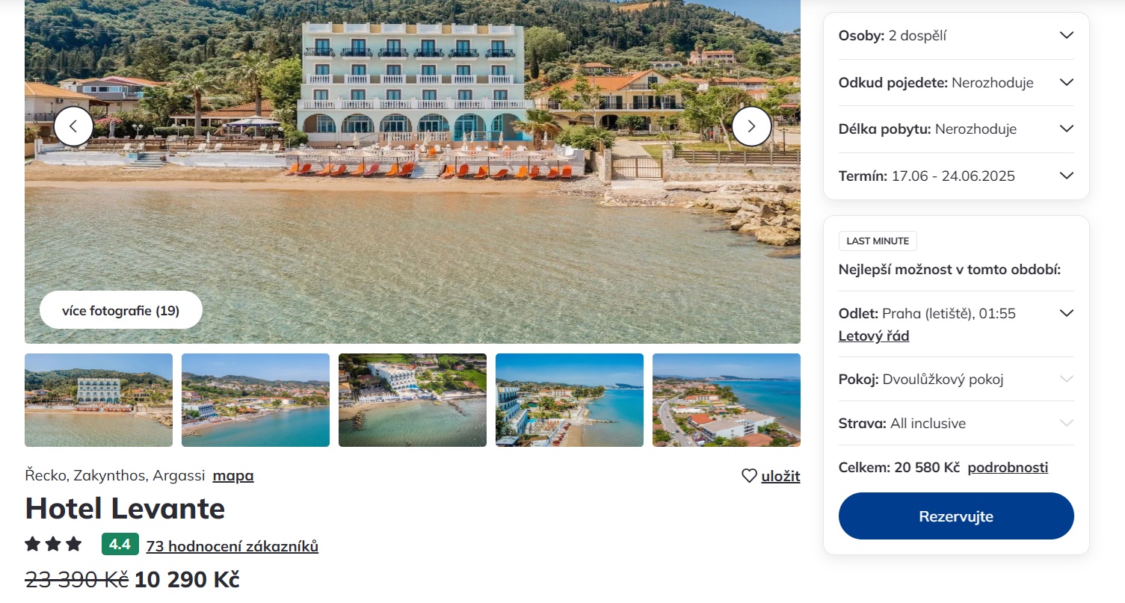Select the third aerial beach thumbnail
The height and width of the screenshot is (603, 1125).
click(x=413, y=400)
